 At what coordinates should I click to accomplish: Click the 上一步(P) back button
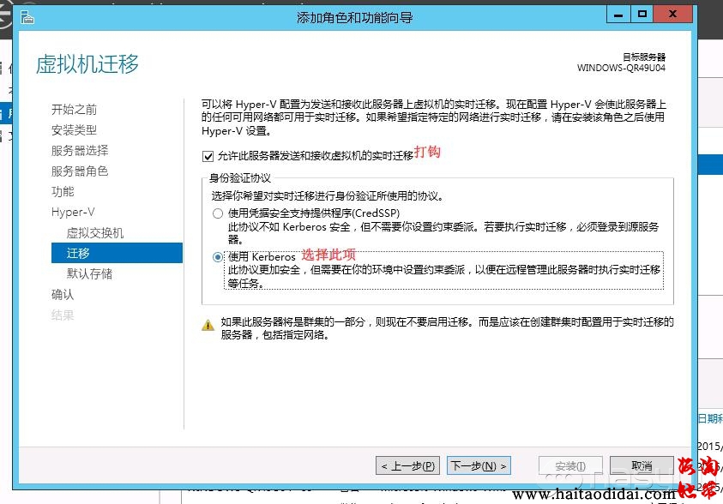407,466
